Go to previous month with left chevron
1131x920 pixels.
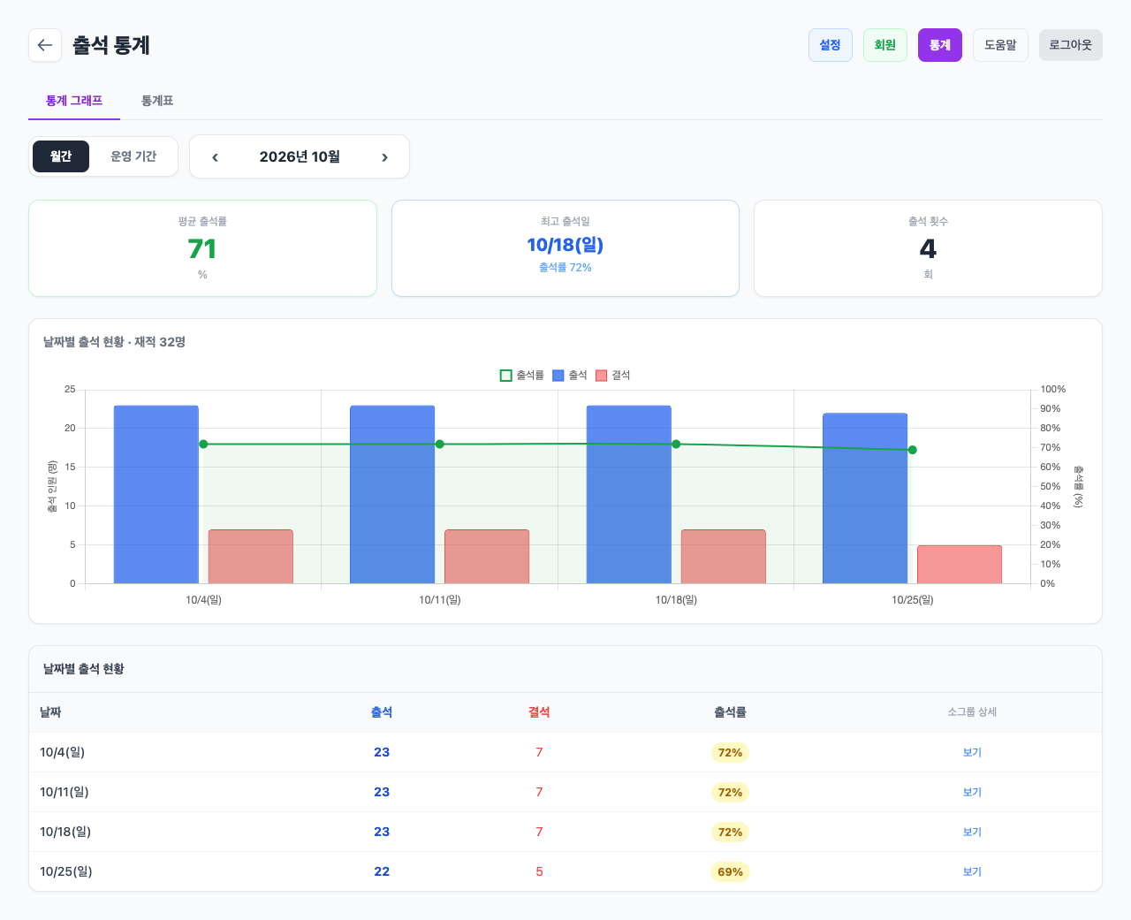point(215,157)
